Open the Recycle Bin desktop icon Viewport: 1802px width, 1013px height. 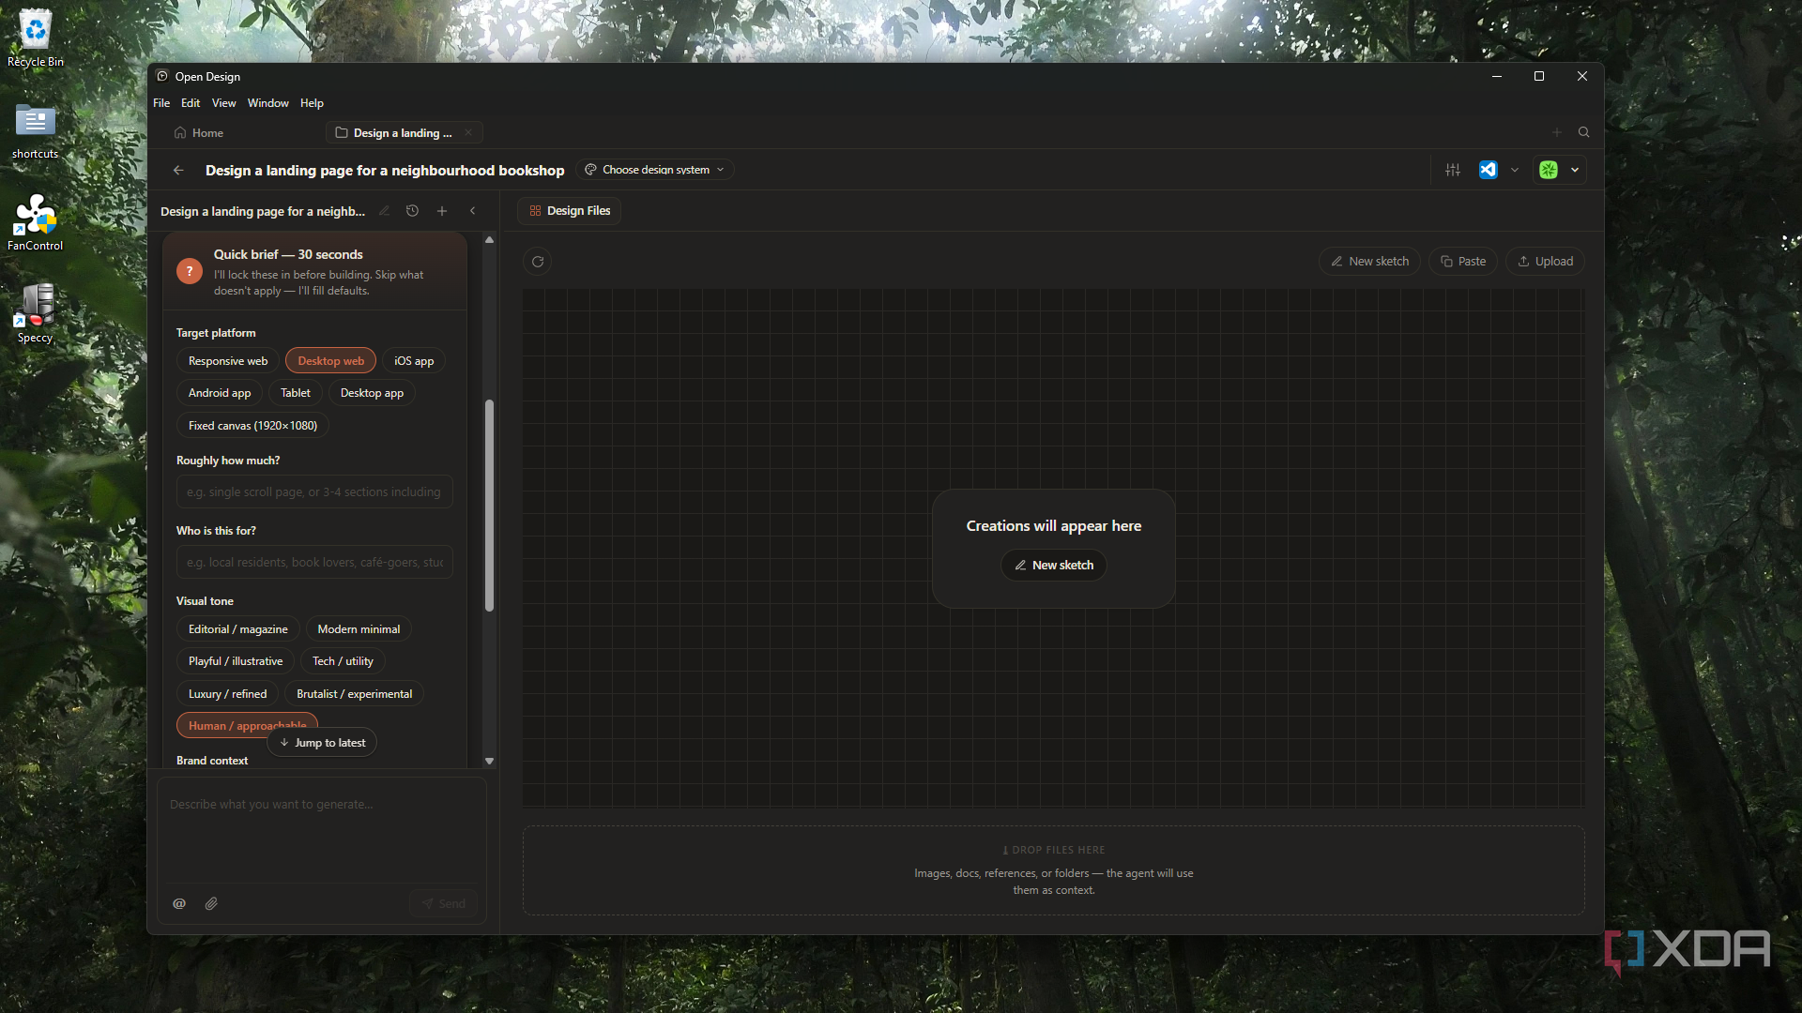pos(36,38)
